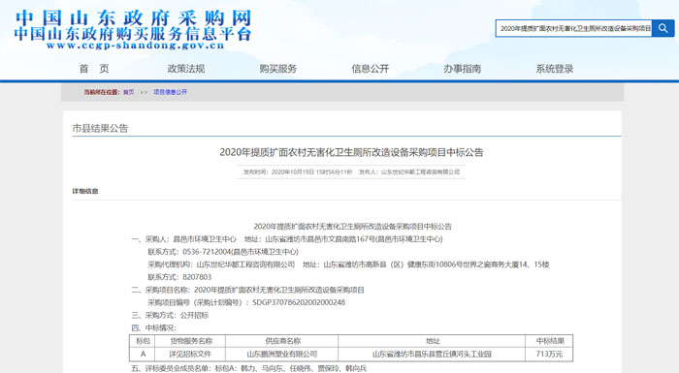Click the 采购项目名称 line
The height and width of the screenshot is (373, 679).
(247, 290)
